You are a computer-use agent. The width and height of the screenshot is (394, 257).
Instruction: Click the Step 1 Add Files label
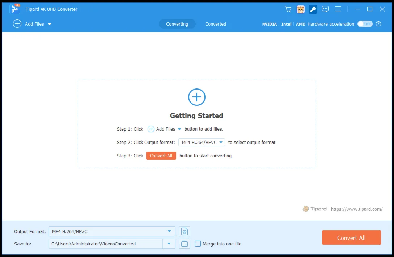(x=166, y=129)
